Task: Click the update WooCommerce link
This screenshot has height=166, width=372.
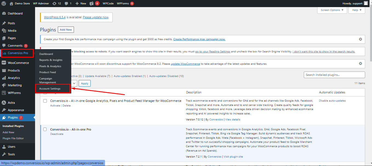Action: 185,64
